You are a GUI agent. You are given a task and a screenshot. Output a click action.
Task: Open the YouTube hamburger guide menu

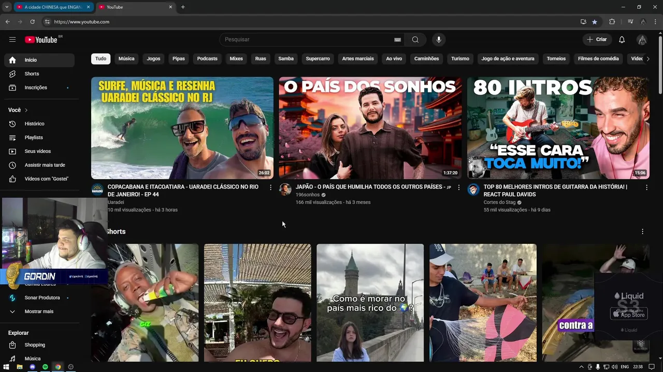pos(12,40)
